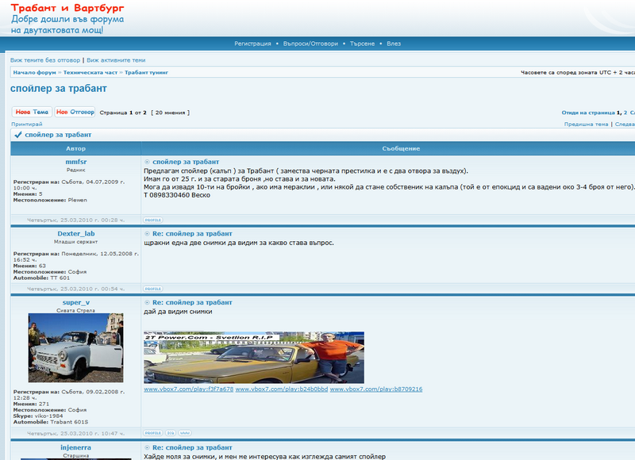
Task: Click post icon beside super_v's reply title
Action: (147, 303)
